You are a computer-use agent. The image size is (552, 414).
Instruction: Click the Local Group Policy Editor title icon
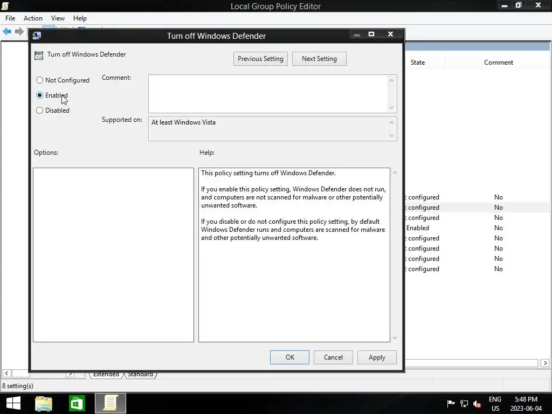pos(5,5)
